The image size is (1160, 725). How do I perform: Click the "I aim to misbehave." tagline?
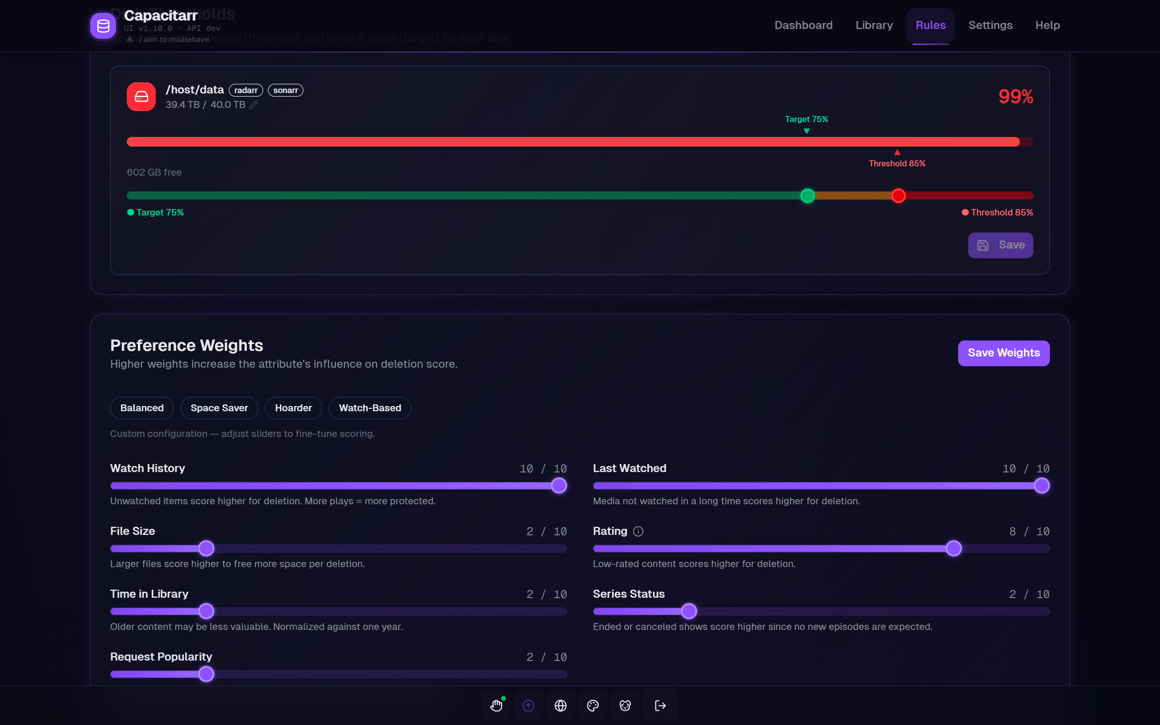point(174,39)
